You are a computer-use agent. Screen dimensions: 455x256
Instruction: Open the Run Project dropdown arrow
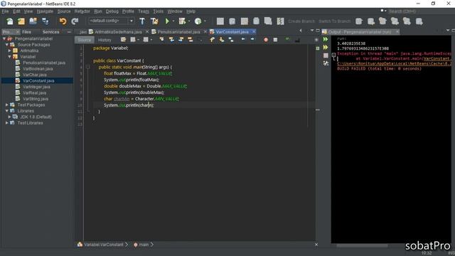click(173, 21)
